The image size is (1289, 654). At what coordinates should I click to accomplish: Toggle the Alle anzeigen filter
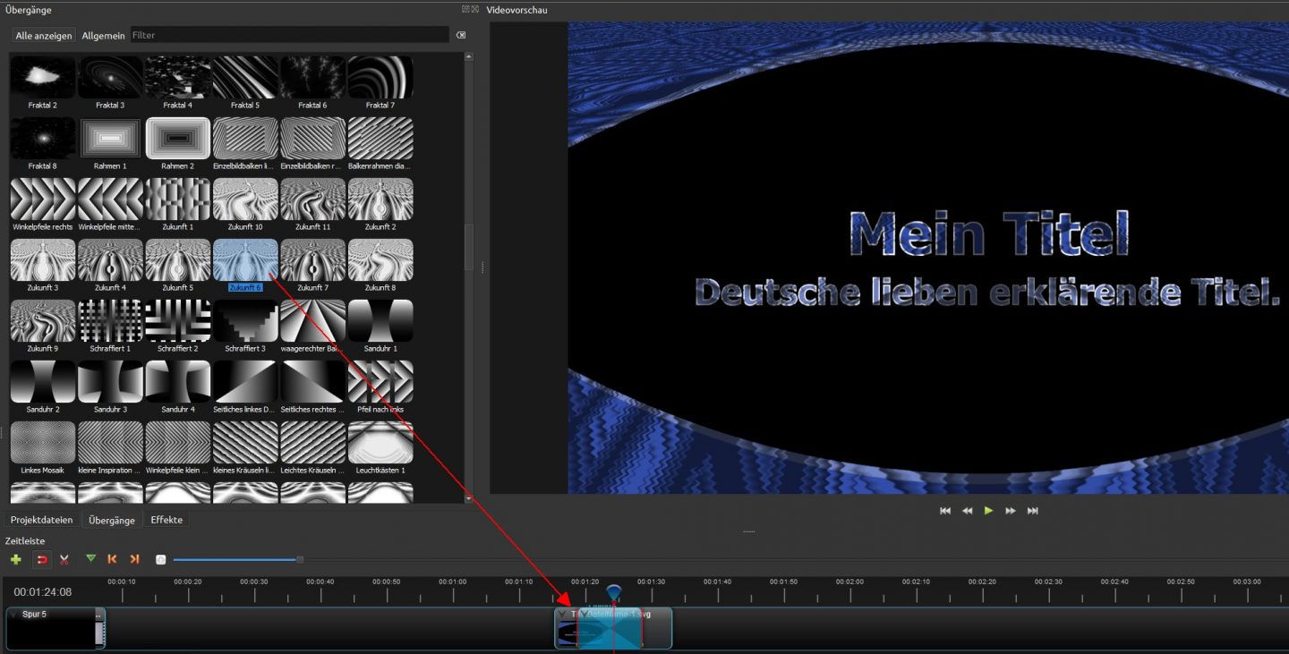44,36
